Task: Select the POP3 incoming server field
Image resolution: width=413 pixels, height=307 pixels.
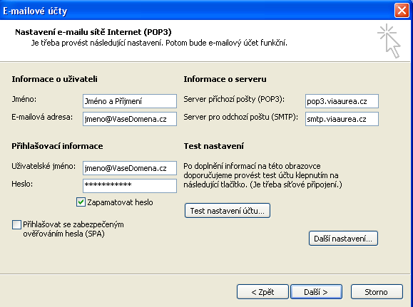Action: (x=342, y=101)
